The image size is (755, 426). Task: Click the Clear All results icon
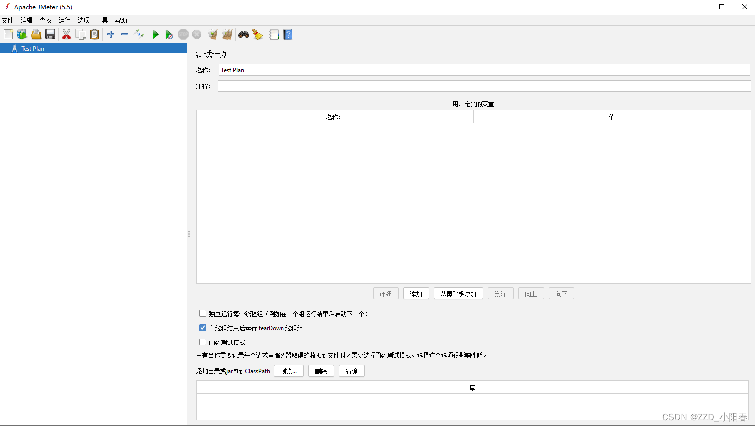click(x=227, y=34)
